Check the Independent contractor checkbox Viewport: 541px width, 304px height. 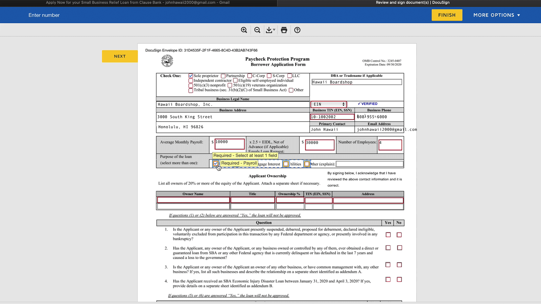pyautogui.click(x=191, y=80)
